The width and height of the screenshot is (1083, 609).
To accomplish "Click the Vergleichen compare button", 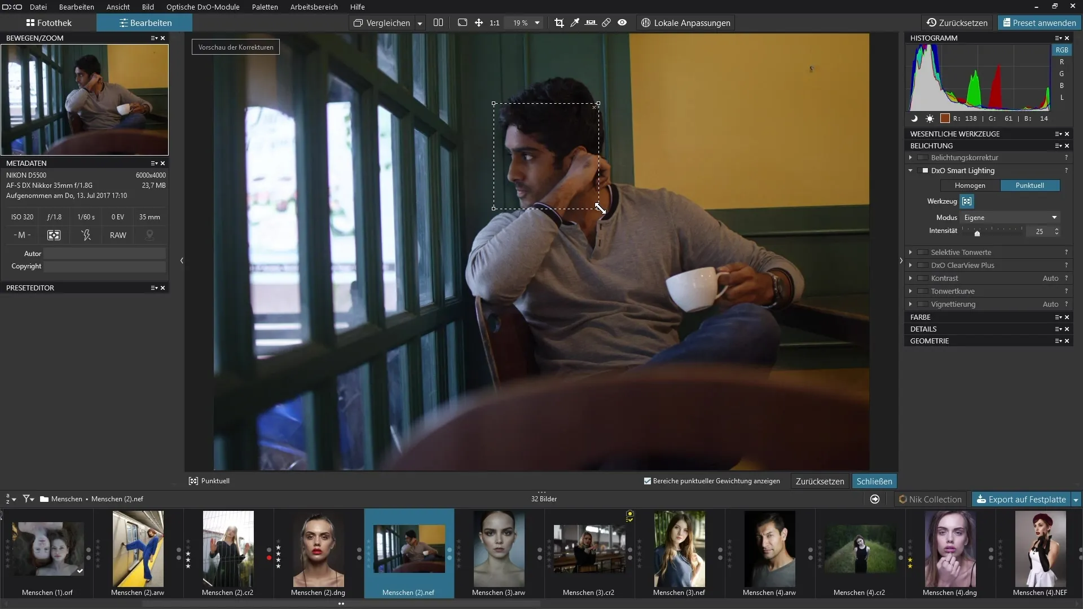I will (382, 23).
